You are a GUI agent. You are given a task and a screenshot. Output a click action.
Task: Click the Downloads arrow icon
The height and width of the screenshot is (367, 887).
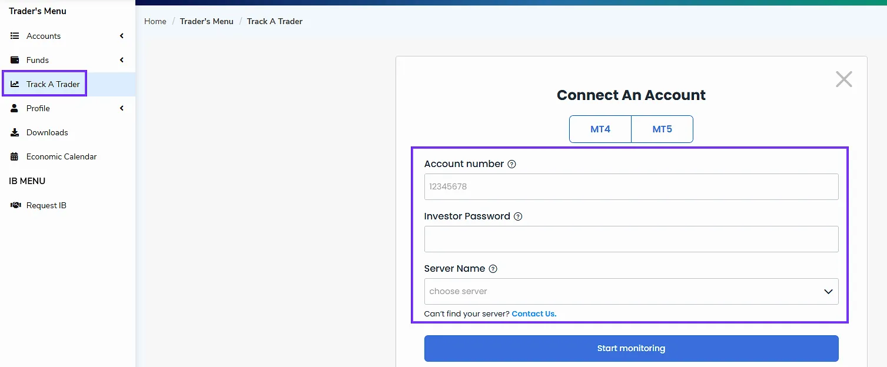tap(15, 132)
